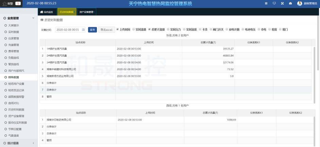Open 用户内部用汽 sidebar item
Viewport: 320px width, 147px height.
coord(16,71)
